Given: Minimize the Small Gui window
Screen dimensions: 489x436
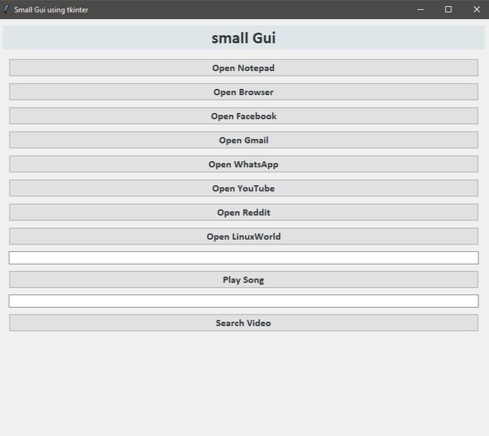Looking at the screenshot, I should (420, 9).
